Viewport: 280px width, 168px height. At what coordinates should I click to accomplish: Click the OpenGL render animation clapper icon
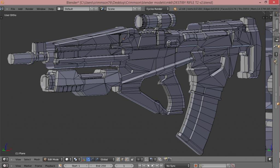coord(170,159)
